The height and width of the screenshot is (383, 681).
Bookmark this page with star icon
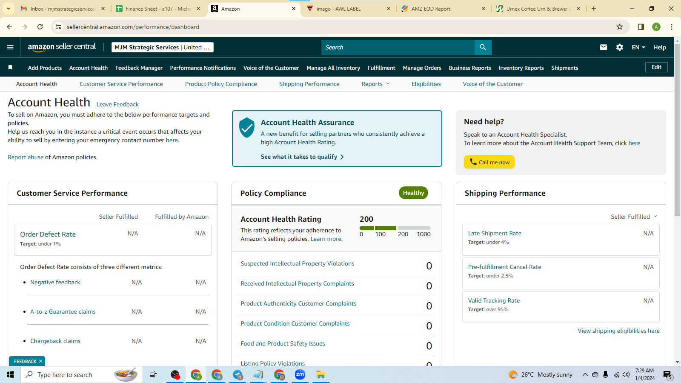coord(620,27)
